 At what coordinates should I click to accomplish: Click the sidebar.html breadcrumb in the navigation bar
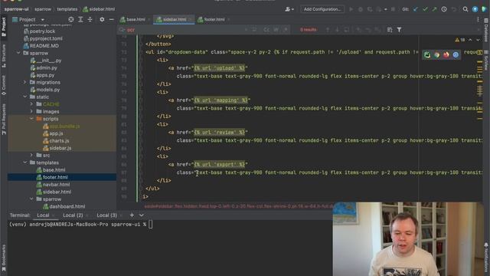click(x=99, y=9)
